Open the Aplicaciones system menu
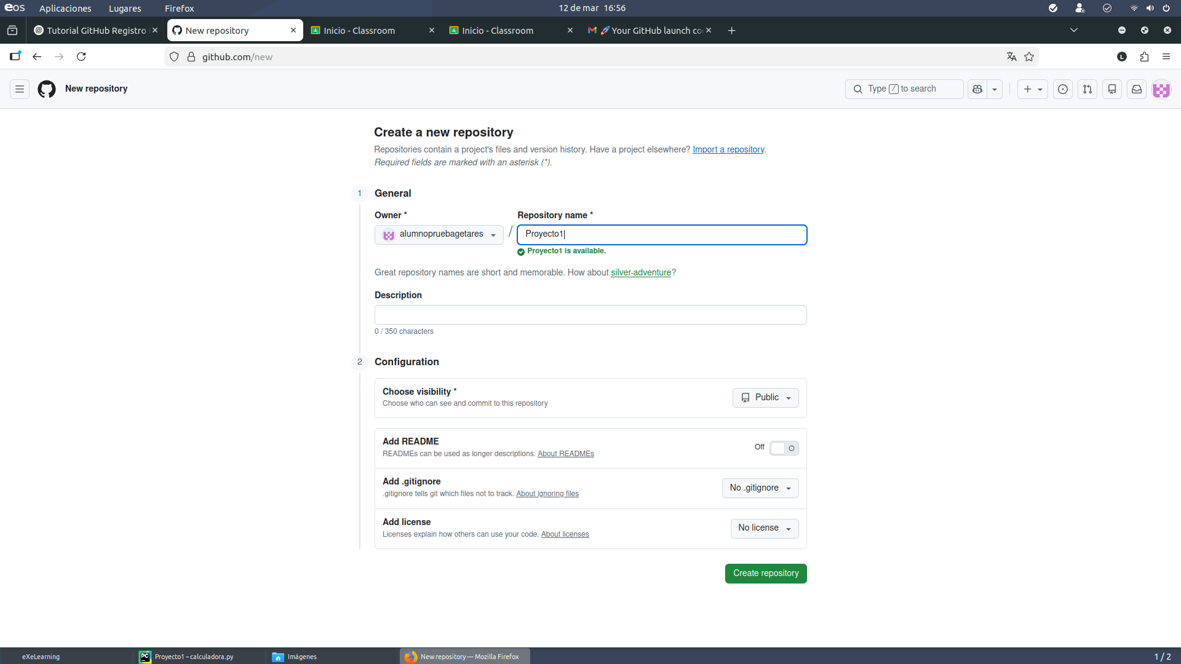This screenshot has height=664, width=1181. click(65, 8)
